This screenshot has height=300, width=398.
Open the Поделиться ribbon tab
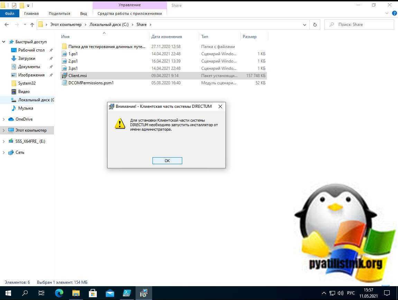pos(59,13)
